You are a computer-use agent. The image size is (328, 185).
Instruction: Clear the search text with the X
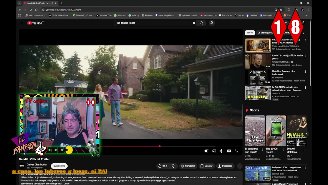click(194, 23)
